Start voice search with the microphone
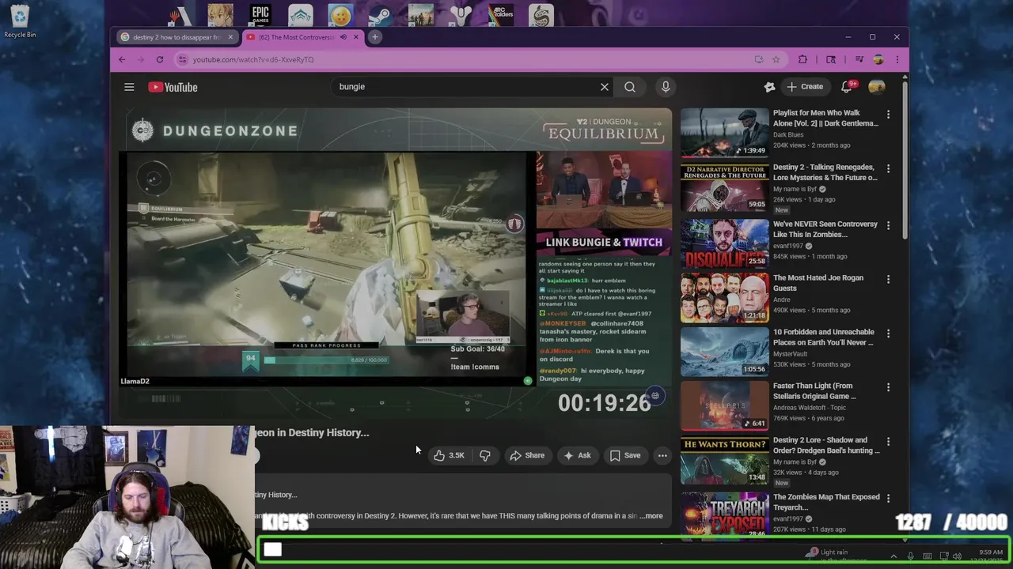The height and width of the screenshot is (569, 1013). pos(666,87)
